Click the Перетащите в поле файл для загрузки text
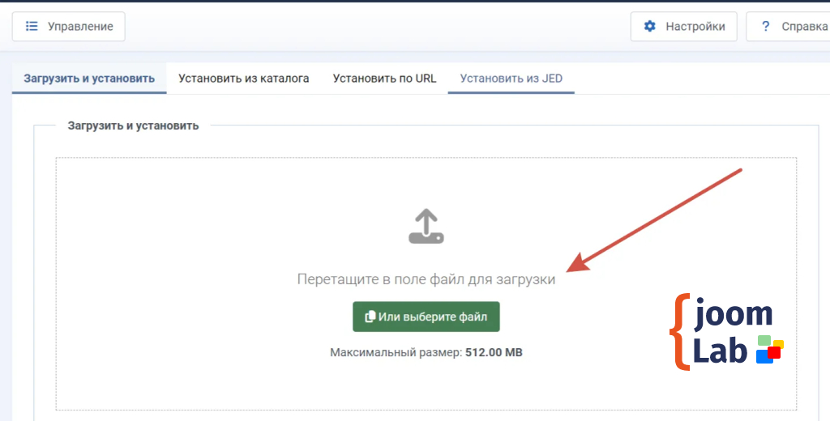Screen dimensions: 830x421 (426, 279)
